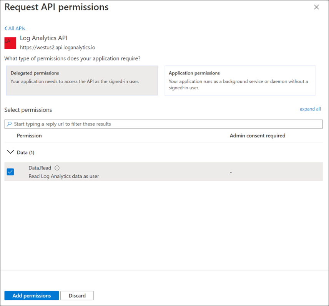
Task: Switch to Application permissions
Action: click(240, 80)
